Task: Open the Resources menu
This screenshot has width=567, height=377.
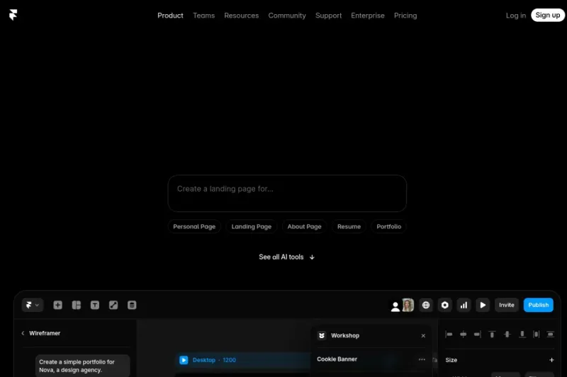Action: 241,16
